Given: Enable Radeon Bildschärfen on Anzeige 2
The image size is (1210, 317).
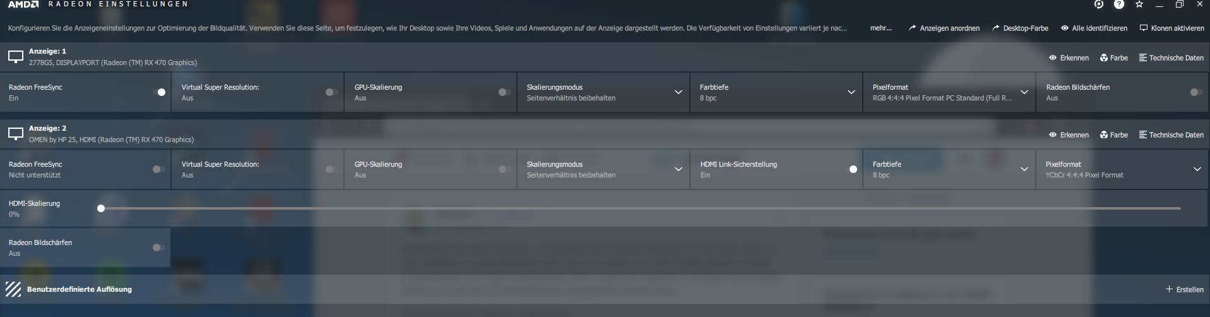Looking at the screenshot, I should [158, 248].
